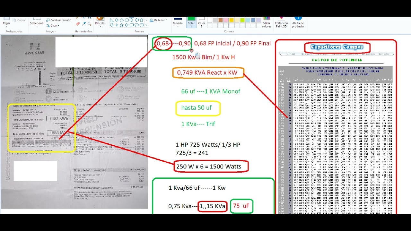
Task: Click '250 W x 6 = 1500 Watts' text
Action: (209, 167)
